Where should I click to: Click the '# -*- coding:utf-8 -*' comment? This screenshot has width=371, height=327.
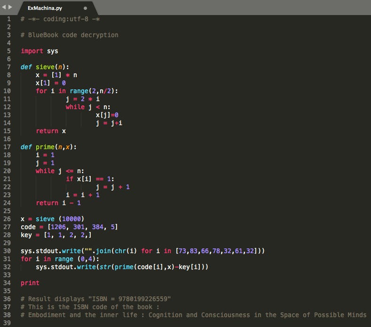pyautogui.click(x=60, y=19)
